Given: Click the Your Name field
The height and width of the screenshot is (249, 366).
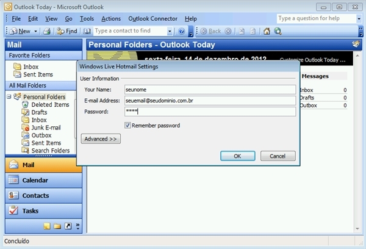Looking at the screenshot, I should point(210,90).
